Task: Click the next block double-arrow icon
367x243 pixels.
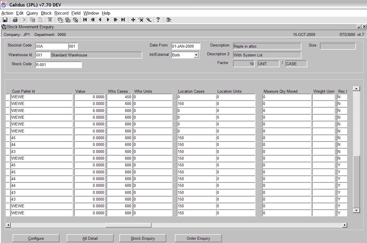Action: 116,20
